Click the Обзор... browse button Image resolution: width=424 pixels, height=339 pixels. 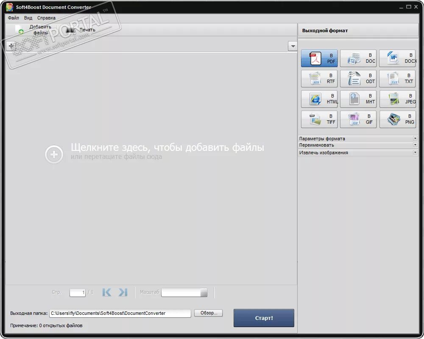pyautogui.click(x=209, y=313)
